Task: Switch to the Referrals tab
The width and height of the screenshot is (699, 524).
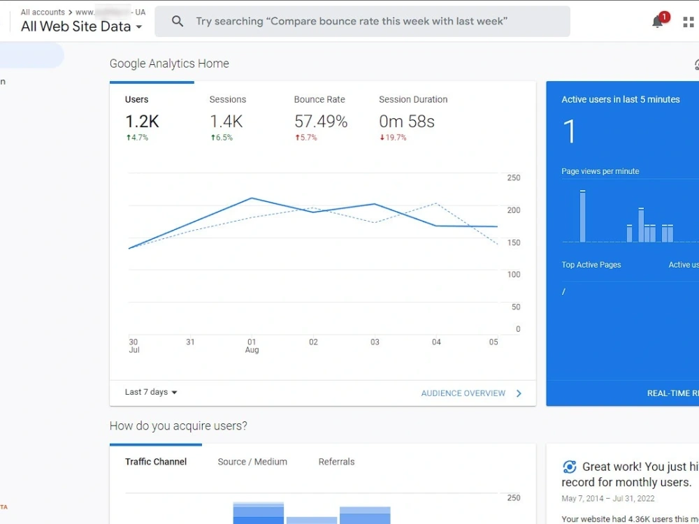Action: [x=336, y=462]
